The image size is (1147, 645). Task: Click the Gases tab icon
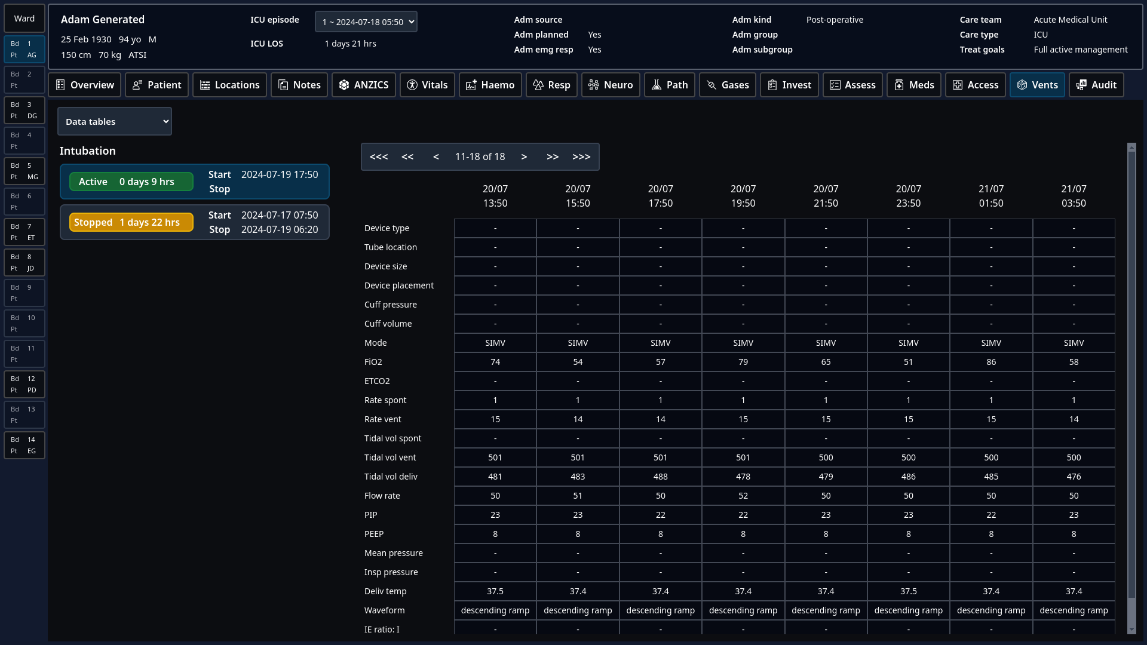coord(711,85)
